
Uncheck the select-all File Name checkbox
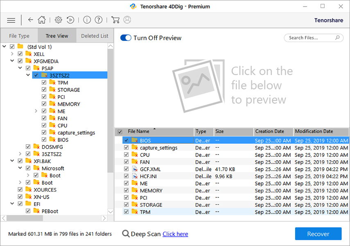120,132
